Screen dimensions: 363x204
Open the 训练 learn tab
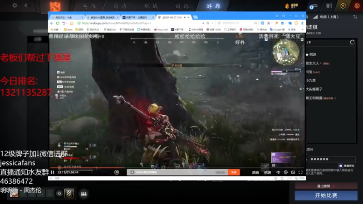182,6
